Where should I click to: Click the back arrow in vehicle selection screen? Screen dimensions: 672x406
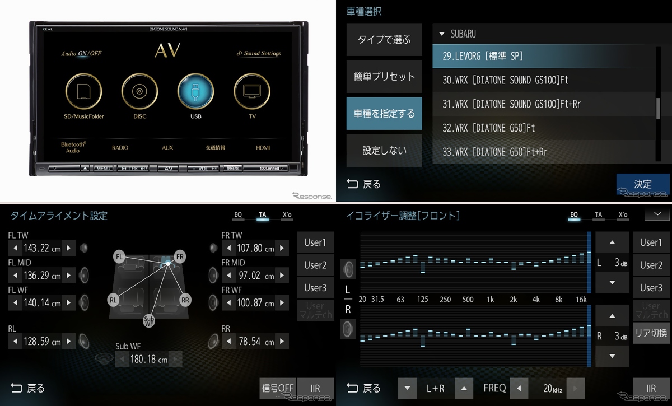(352, 184)
